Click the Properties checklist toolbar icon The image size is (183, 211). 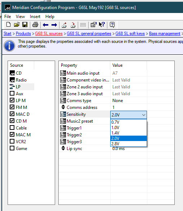pyautogui.click(x=94, y=25)
